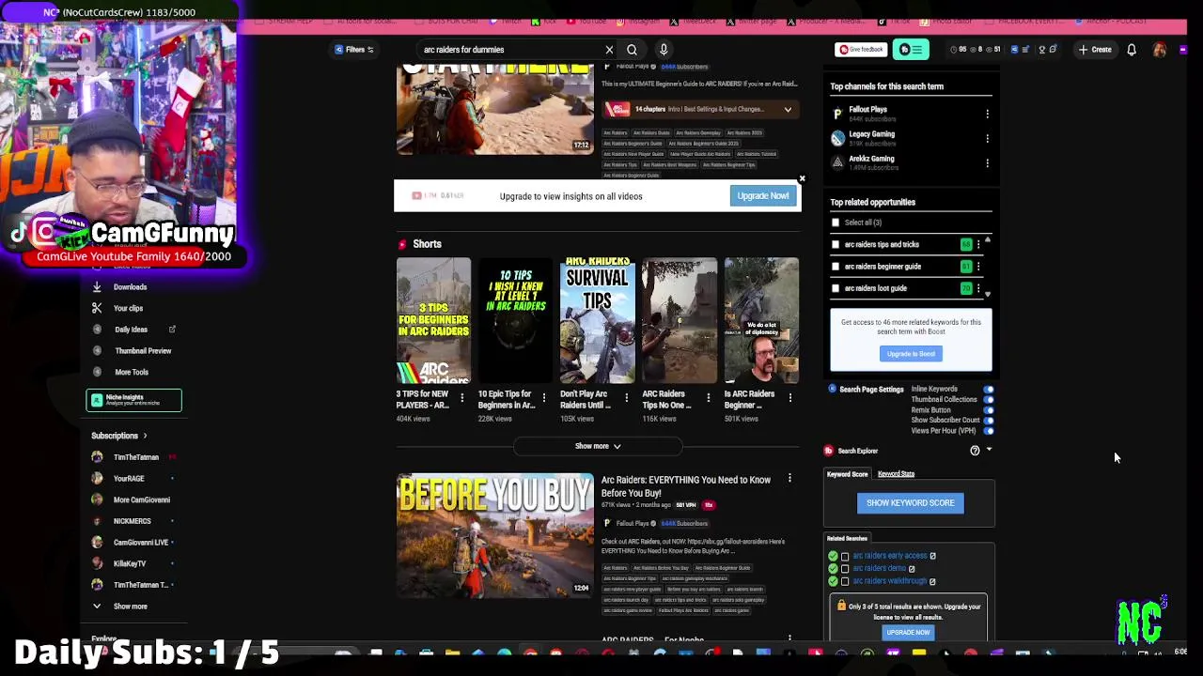Expand Subscriptions section in sidebar
This screenshot has width=1203, height=676.
point(119,436)
